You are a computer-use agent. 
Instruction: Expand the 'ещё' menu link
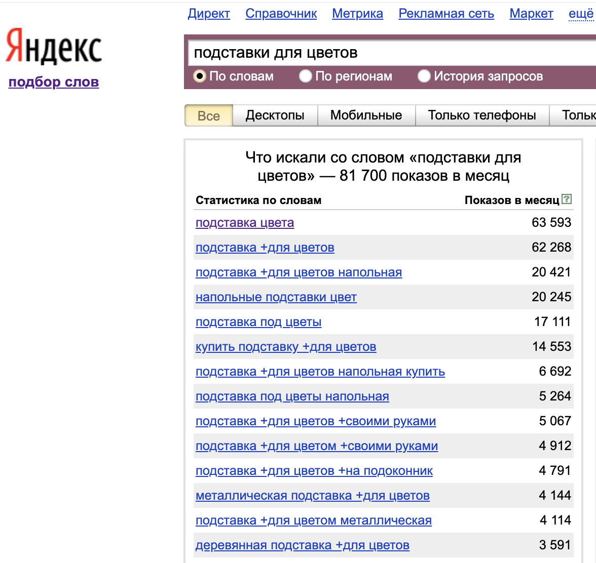click(581, 14)
